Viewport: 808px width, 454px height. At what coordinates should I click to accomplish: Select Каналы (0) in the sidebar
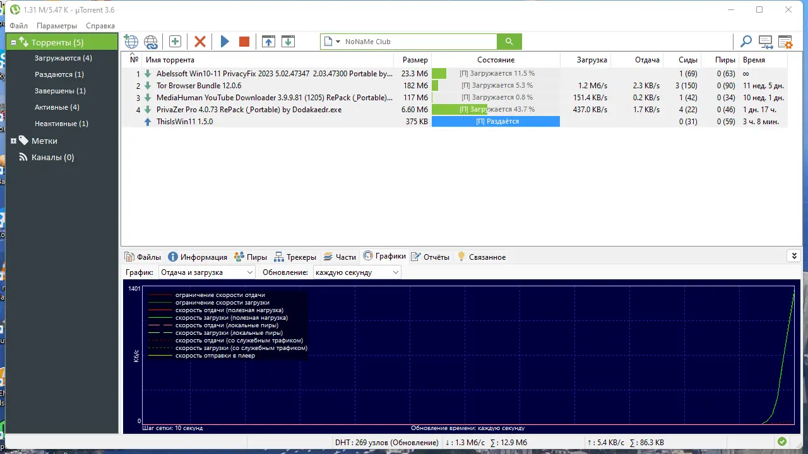coord(52,158)
